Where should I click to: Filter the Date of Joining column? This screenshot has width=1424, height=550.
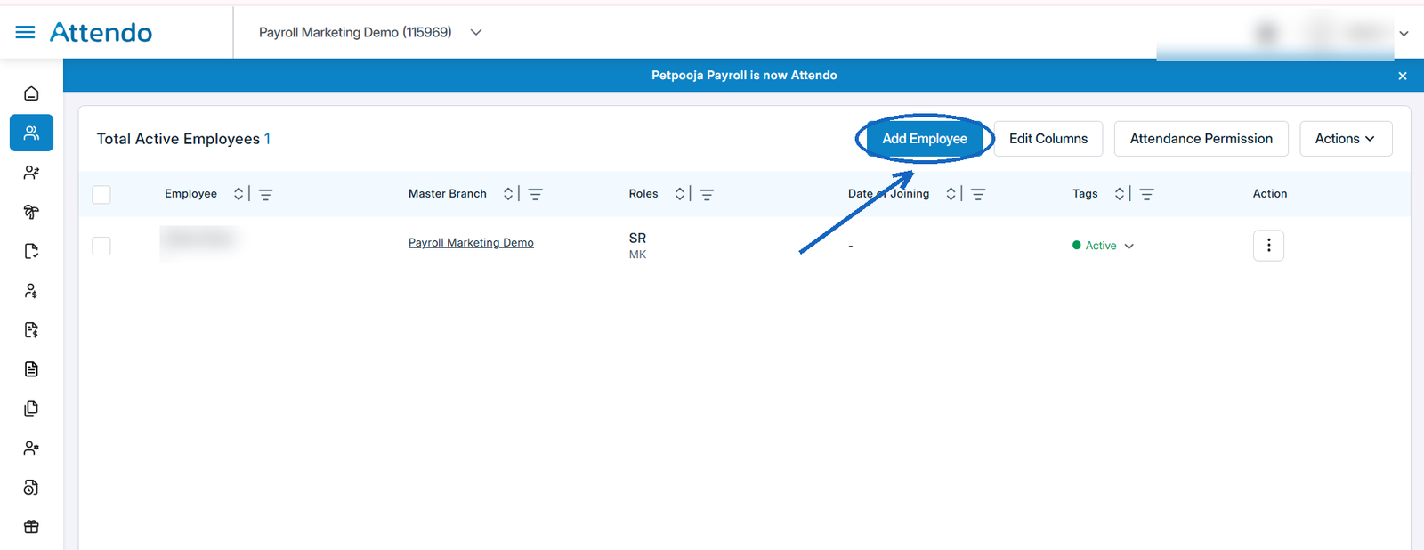coord(978,194)
